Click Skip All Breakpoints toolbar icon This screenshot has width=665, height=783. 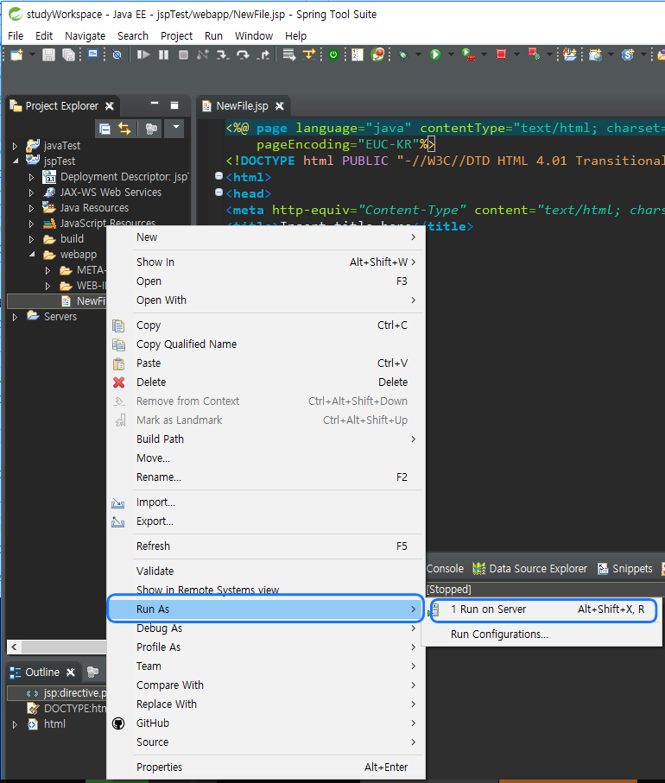[x=117, y=54]
